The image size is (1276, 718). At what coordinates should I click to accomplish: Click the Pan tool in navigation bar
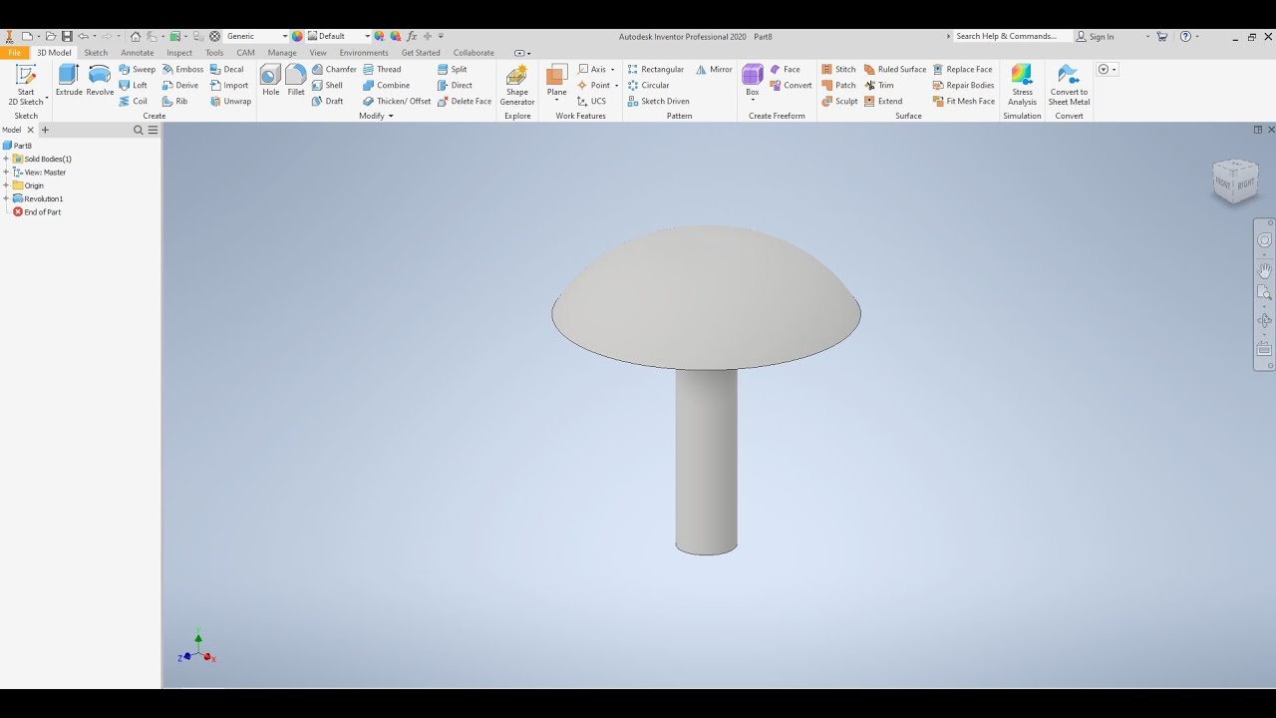click(1264, 270)
